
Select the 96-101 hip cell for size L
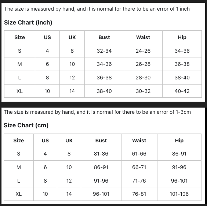click(179, 181)
